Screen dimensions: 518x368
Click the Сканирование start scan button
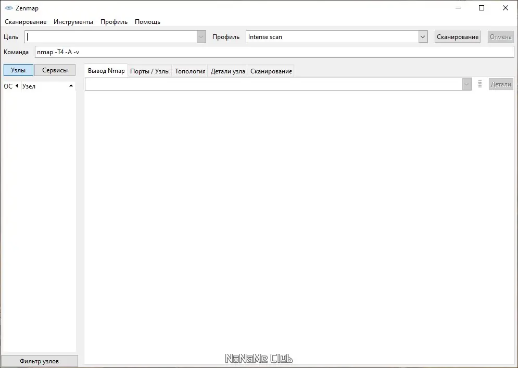458,36
